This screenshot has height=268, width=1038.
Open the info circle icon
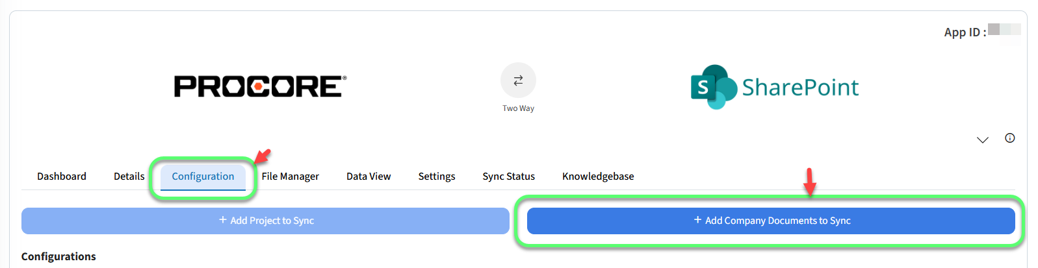(x=1009, y=138)
